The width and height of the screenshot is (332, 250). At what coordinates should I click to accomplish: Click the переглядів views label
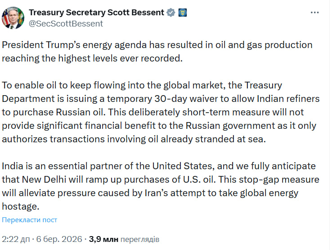(x=140, y=239)
